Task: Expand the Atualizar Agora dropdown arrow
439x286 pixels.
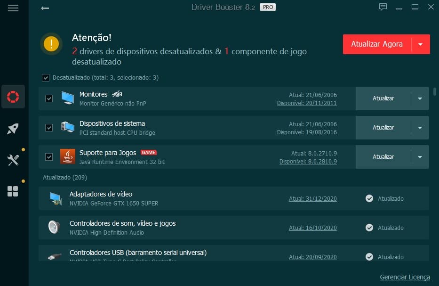Action: pos(421,44)
